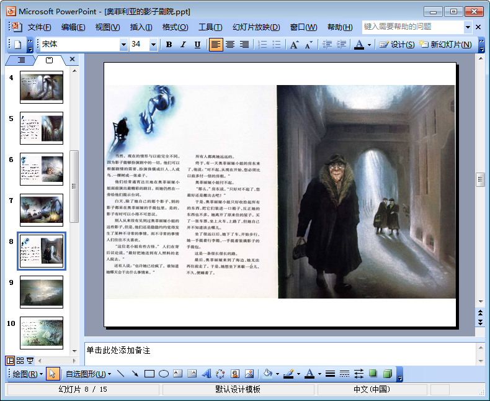Activate the Select Objects arrow tool
This screenshot has height=401, width=490.
(53, 374)
